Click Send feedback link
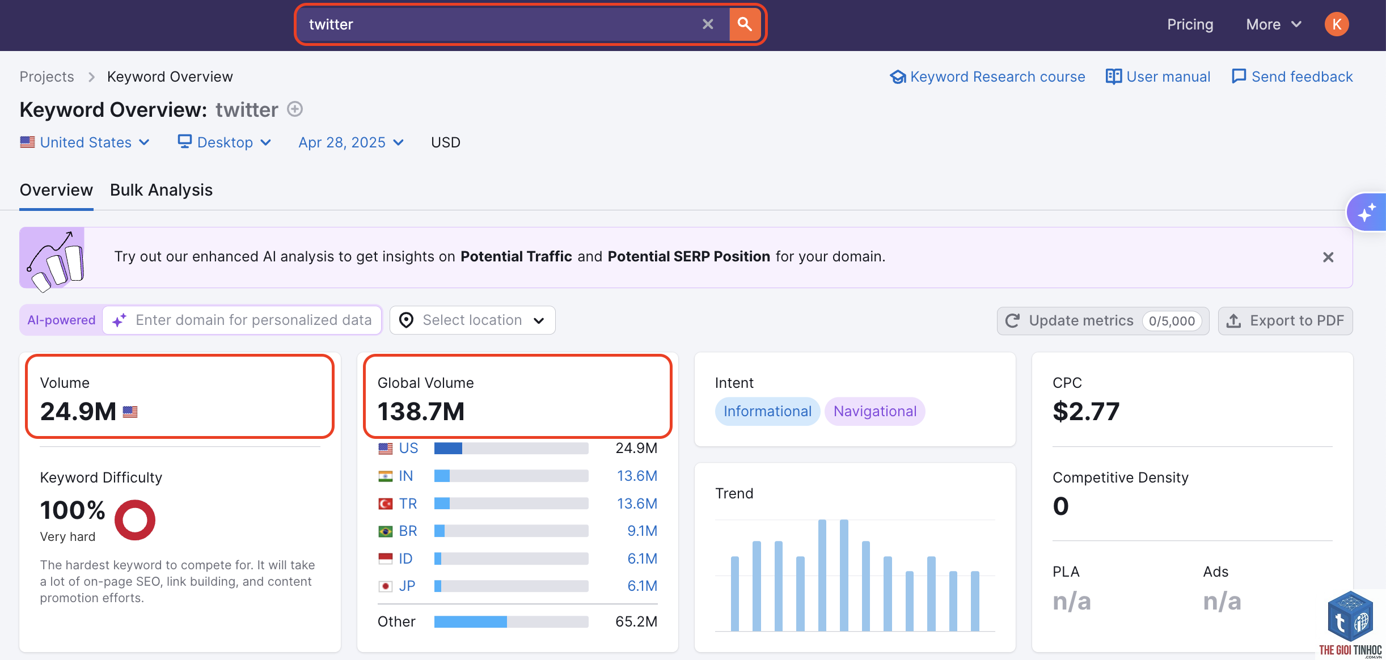 click(1292, 77)
